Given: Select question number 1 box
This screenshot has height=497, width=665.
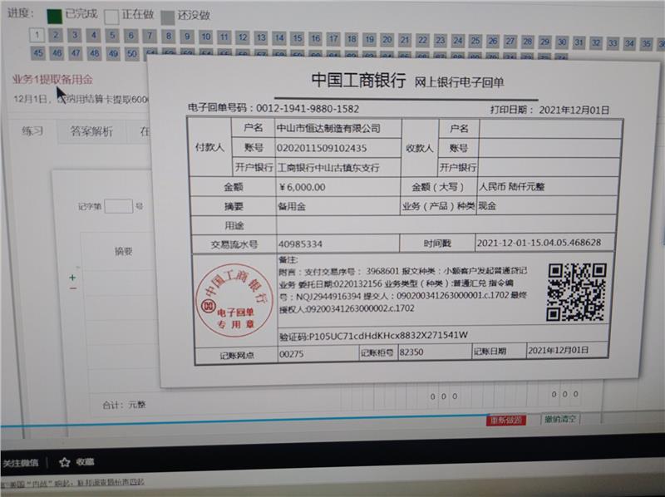Looking at the screenshot, I should click(37, 35).
